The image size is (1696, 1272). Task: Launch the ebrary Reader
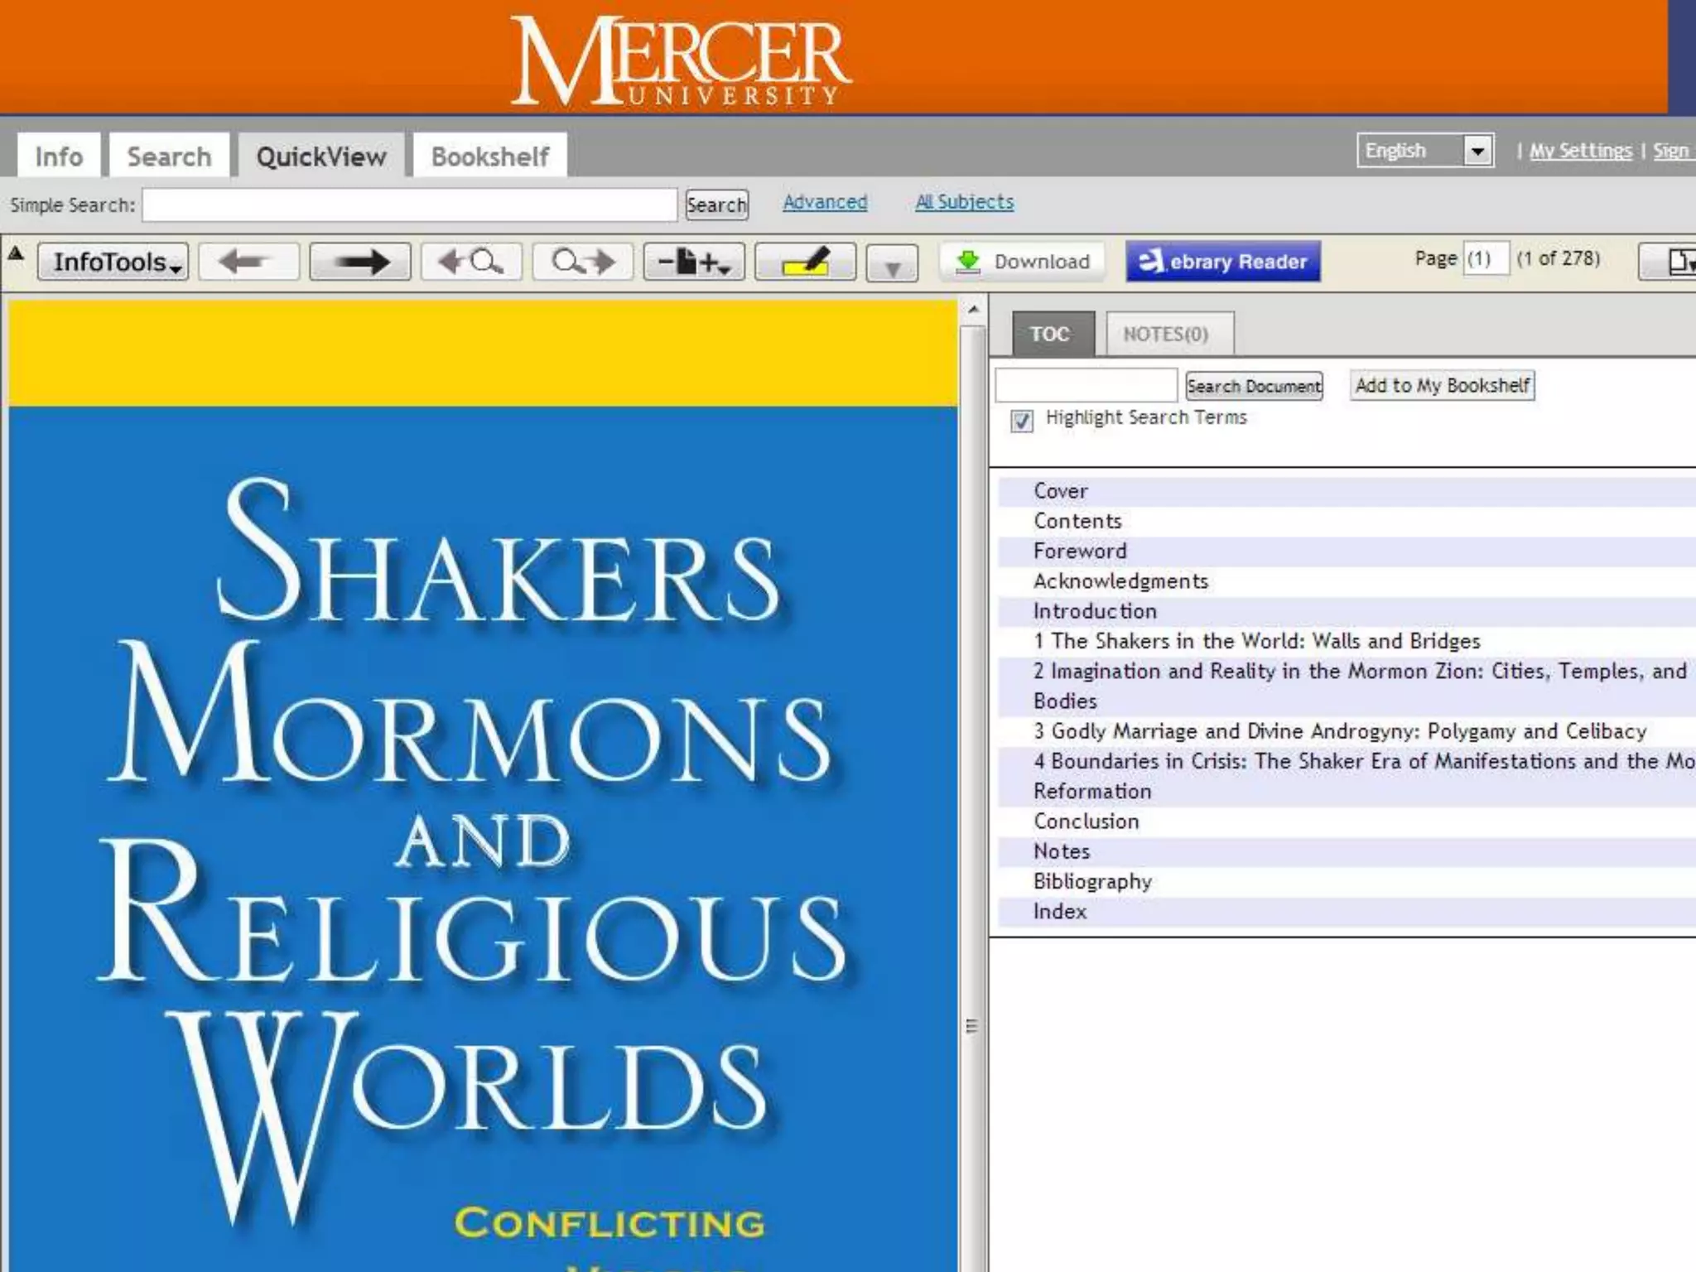coord(1222,262)
